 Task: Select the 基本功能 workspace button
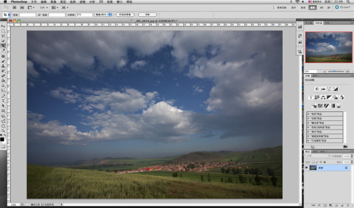click(282, 8)
